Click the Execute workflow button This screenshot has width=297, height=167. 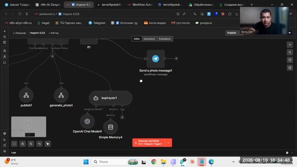pos(148,142)
